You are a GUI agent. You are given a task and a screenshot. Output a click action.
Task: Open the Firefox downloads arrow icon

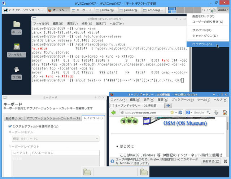click(216, 113)
